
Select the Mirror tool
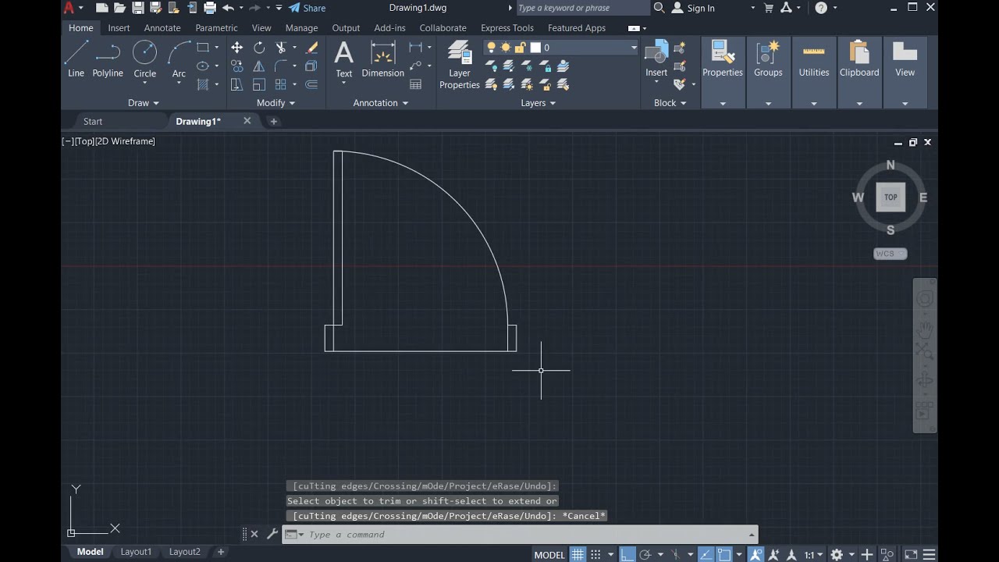(259, 66)
